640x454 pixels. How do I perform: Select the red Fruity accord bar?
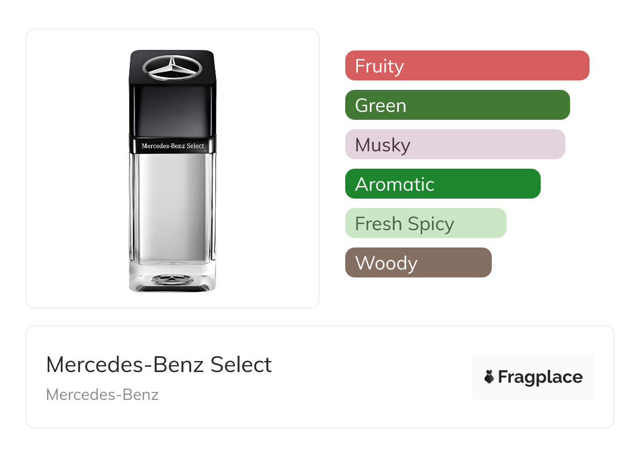click(x=467, y=66)
